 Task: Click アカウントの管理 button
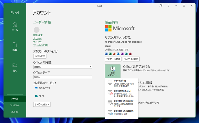click(113, 59)
